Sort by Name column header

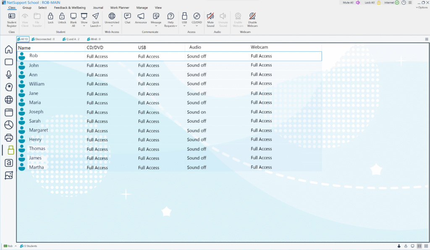tap(24, 47)
